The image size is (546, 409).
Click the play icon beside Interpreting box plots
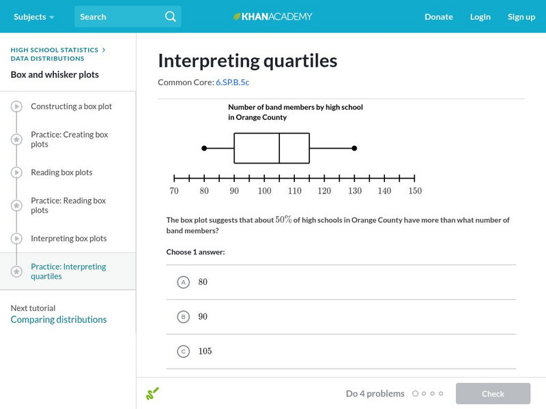16,239
